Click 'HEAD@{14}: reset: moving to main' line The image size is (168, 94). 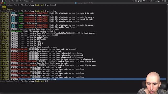25,41
